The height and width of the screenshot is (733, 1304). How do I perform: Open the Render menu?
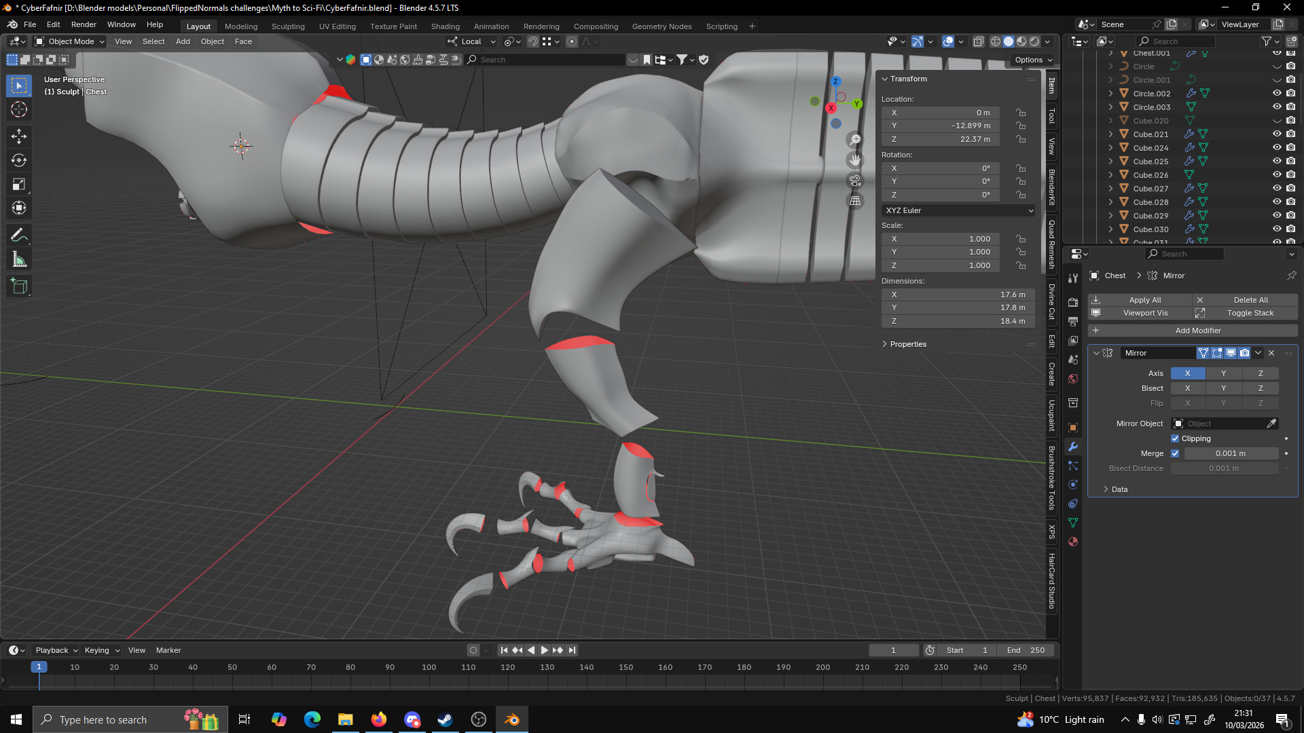click(x=84, y=24)
